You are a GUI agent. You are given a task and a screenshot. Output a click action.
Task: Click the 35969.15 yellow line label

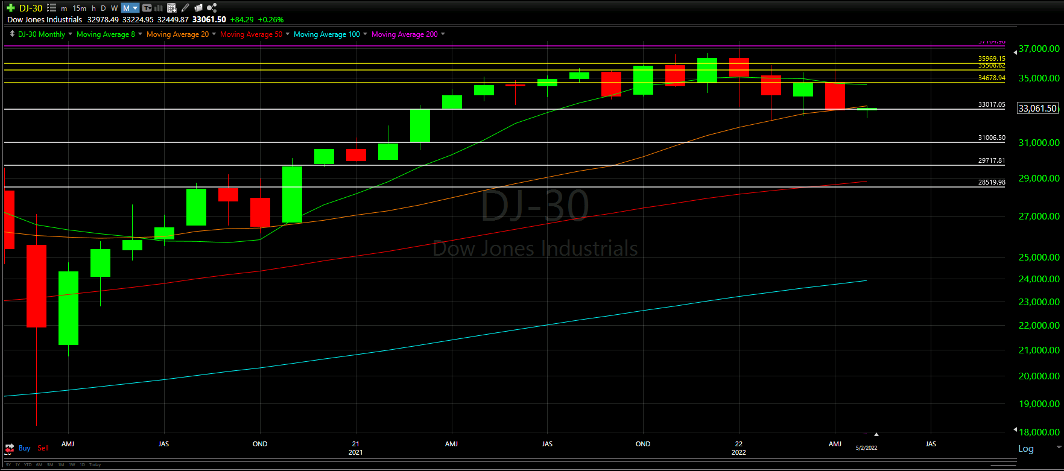coord(992,59)
